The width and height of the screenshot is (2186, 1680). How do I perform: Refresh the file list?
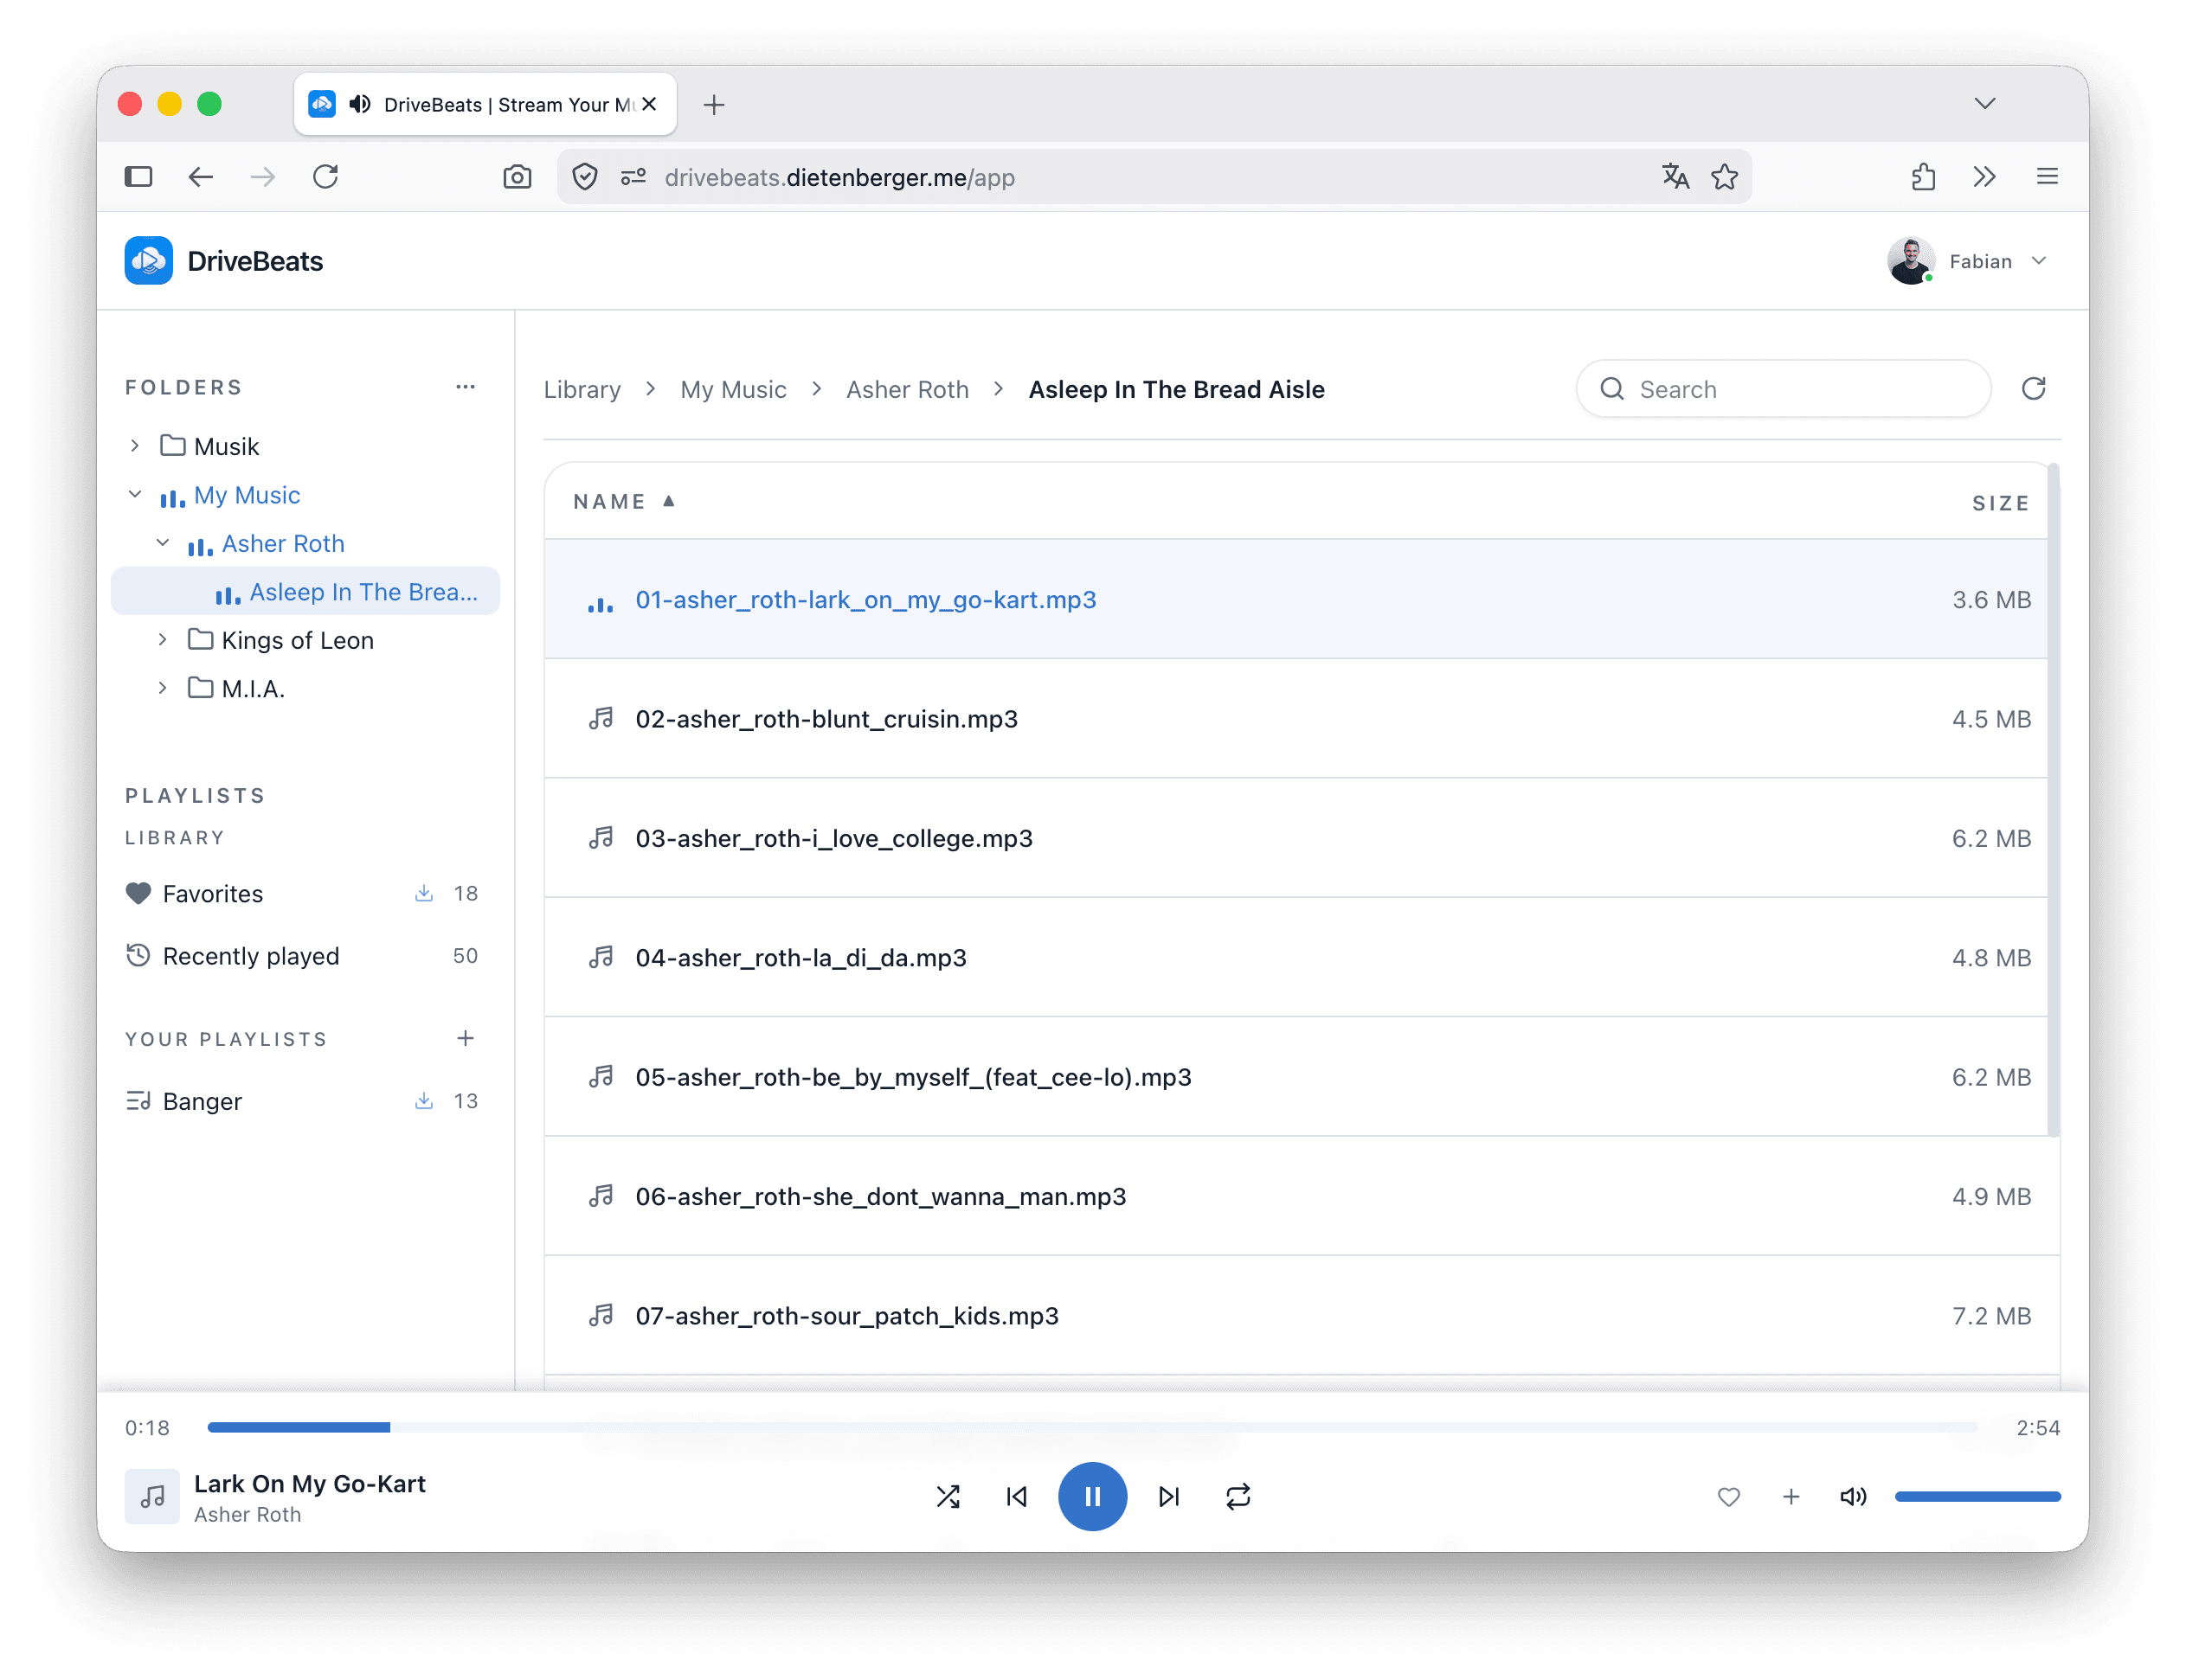pyautogui.click(x=2033, y=388)
